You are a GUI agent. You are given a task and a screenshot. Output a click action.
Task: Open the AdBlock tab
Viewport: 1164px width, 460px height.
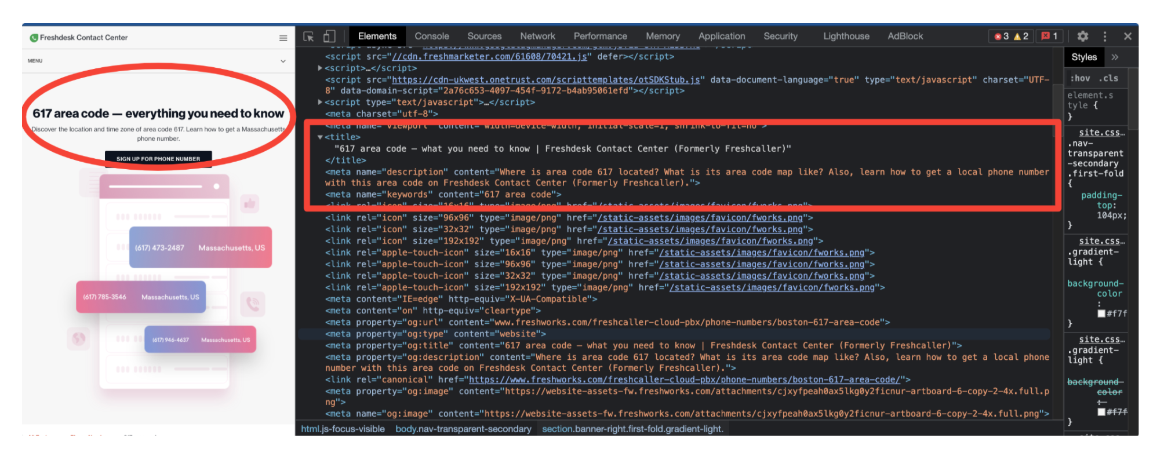(905, 36)
